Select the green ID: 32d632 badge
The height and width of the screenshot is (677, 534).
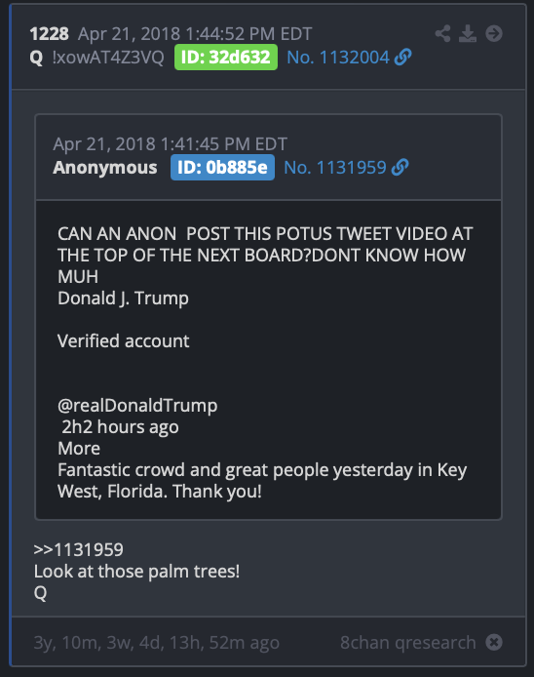pos(226,57)
